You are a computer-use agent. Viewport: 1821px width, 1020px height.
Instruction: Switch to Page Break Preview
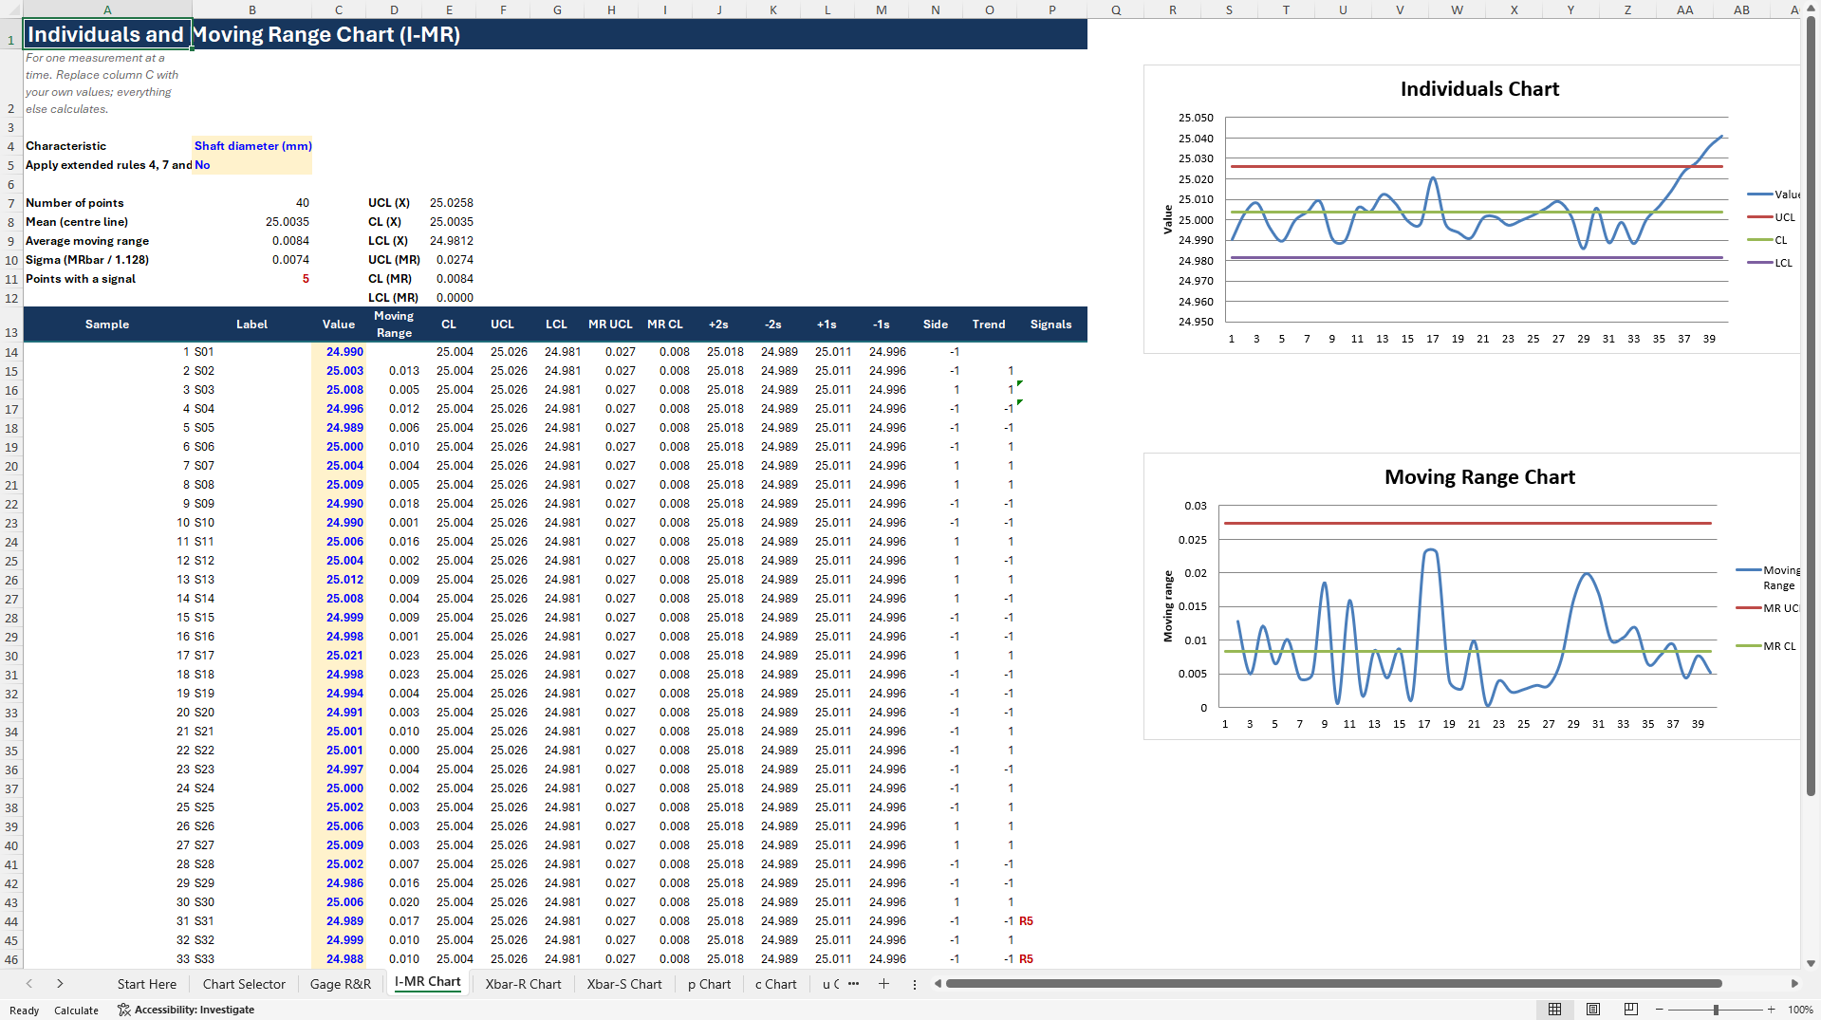(x=1630, y=1010)
